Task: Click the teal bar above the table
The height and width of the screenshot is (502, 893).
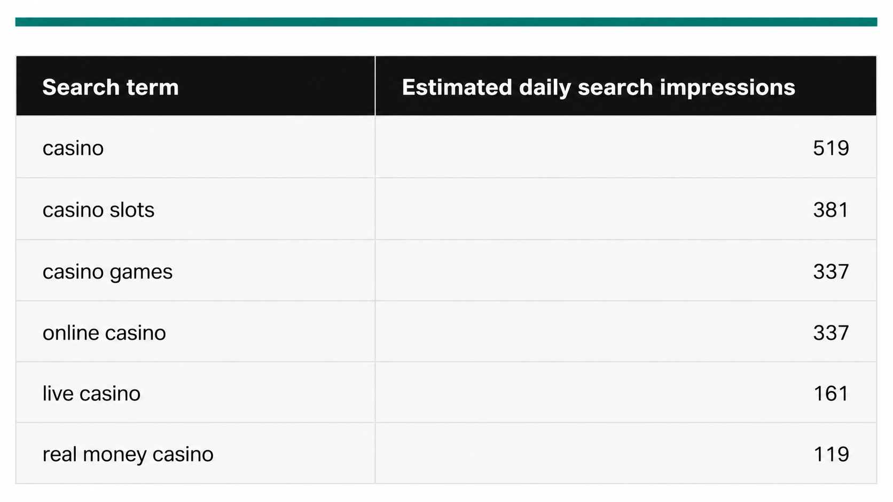Action: 446,22
